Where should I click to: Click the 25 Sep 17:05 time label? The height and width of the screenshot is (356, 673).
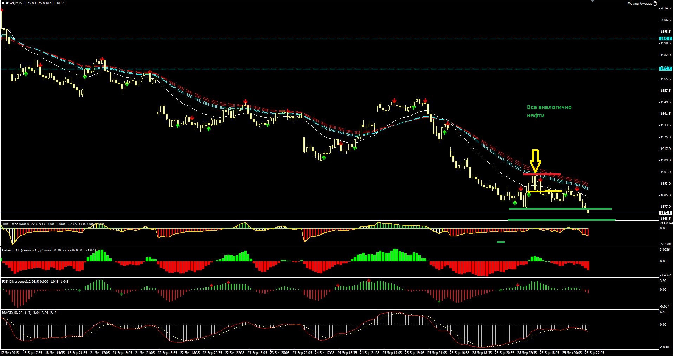click(392, 353)
